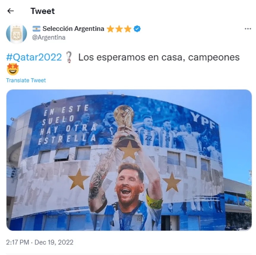Open the #Qatar2022 hashtag

point(34,57)
